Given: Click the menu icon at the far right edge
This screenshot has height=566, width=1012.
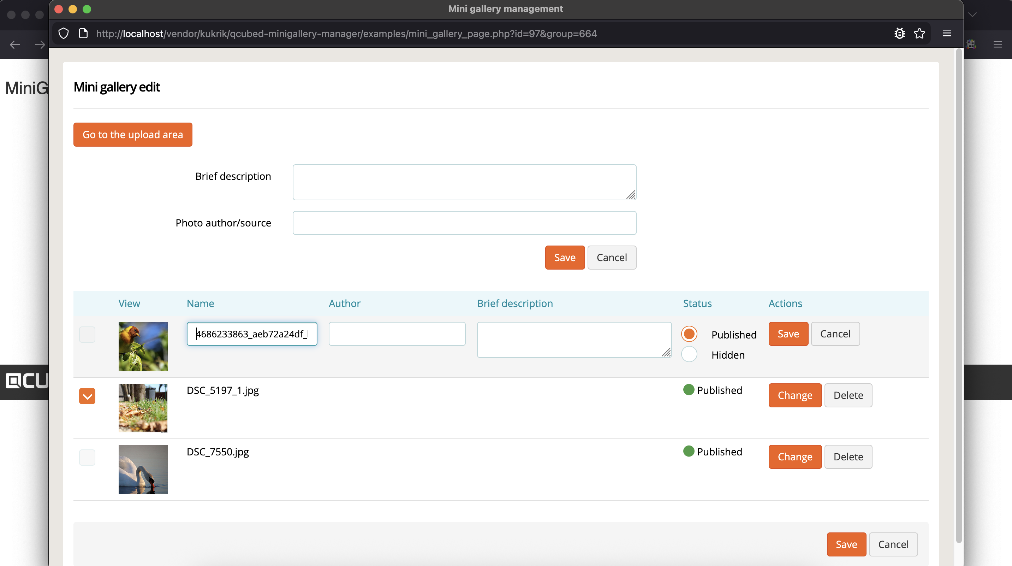Looking at the screenshot, I should click(998, 45).
